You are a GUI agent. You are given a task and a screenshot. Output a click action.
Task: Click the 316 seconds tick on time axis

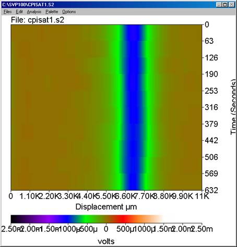211,107
